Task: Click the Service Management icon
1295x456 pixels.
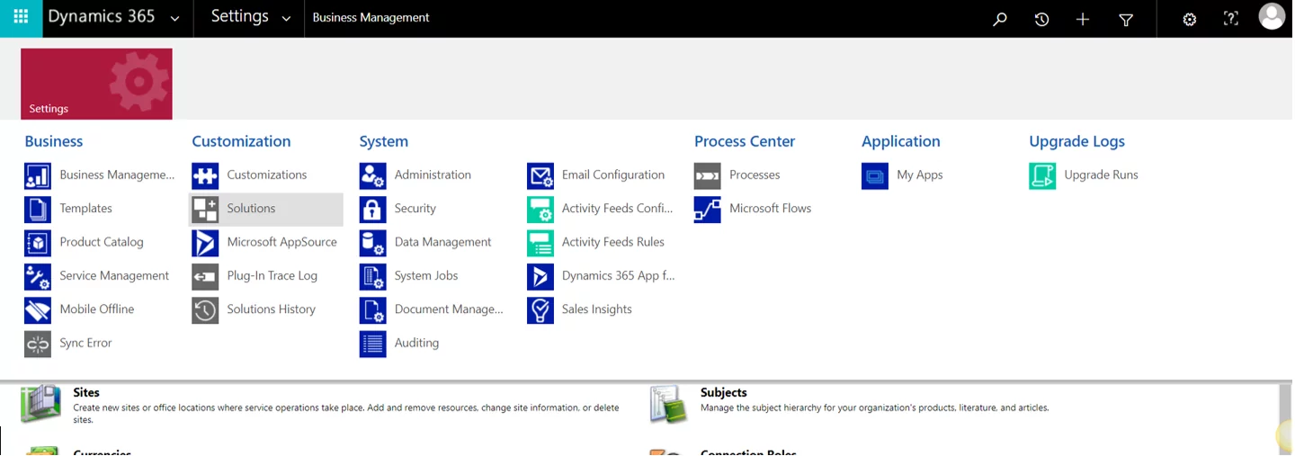Action: [38, 276]
